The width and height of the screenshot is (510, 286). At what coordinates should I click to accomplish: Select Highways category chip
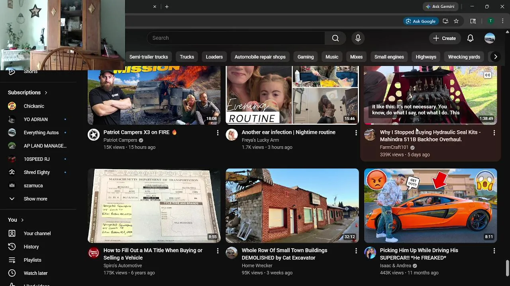(x=426, y=57)
